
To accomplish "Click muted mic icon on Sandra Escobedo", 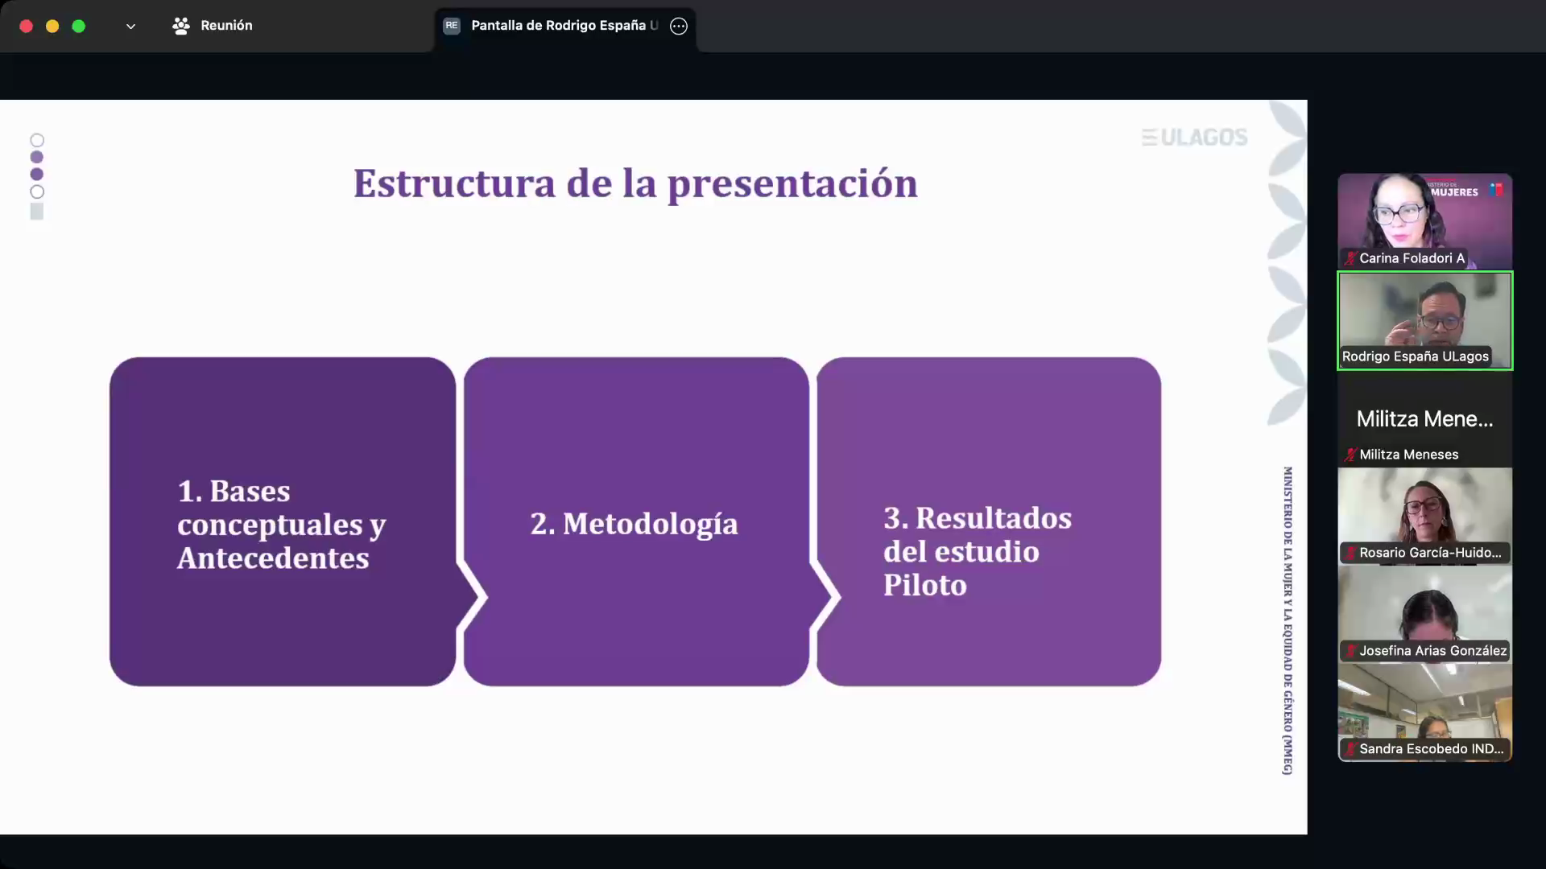I will [1350, 749].
